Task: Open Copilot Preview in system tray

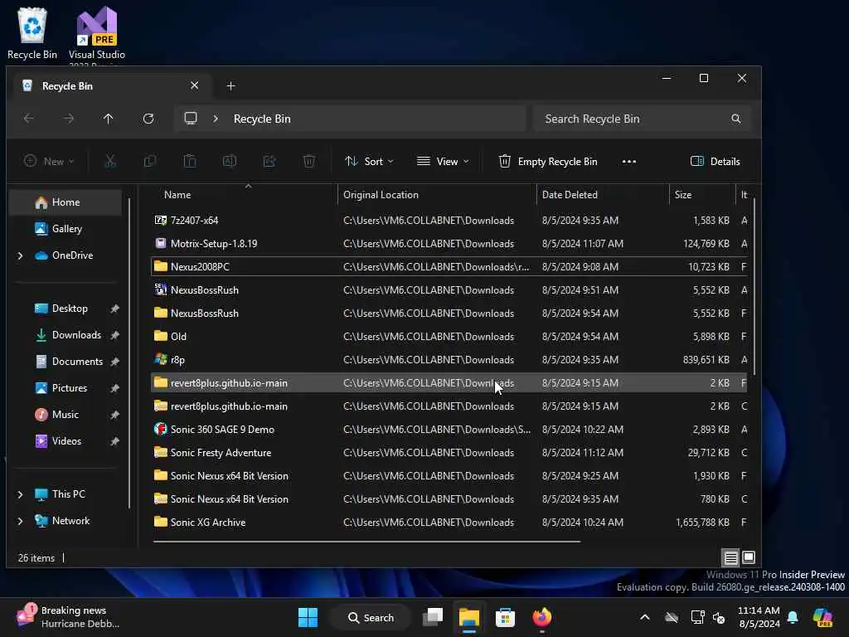Action: click(x=822, y=617)
